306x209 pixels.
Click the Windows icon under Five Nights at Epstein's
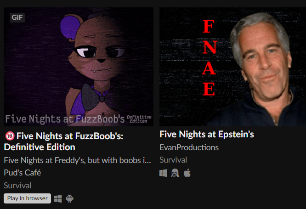[163, 173]
